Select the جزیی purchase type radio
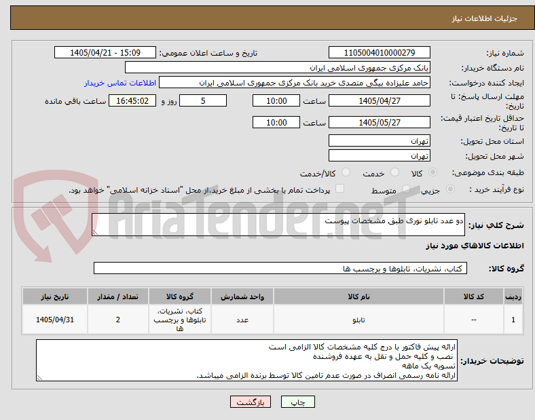 point(450,189)
